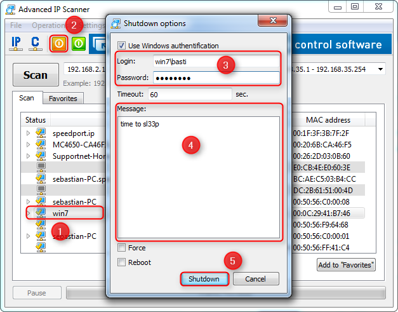The height and width of the screenshot is (312, 398).
Task: Select the sebastian-PC.sp host name
Action: [x=79, y=179]
